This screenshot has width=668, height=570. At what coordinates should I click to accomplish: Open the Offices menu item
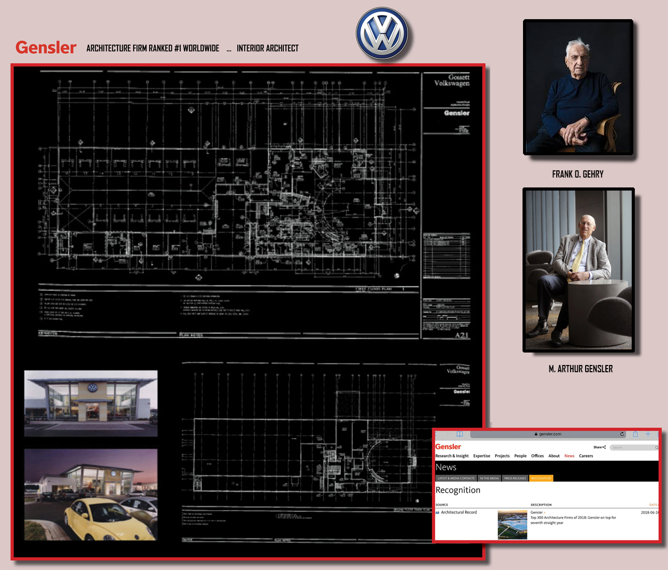tap(538, 456)
